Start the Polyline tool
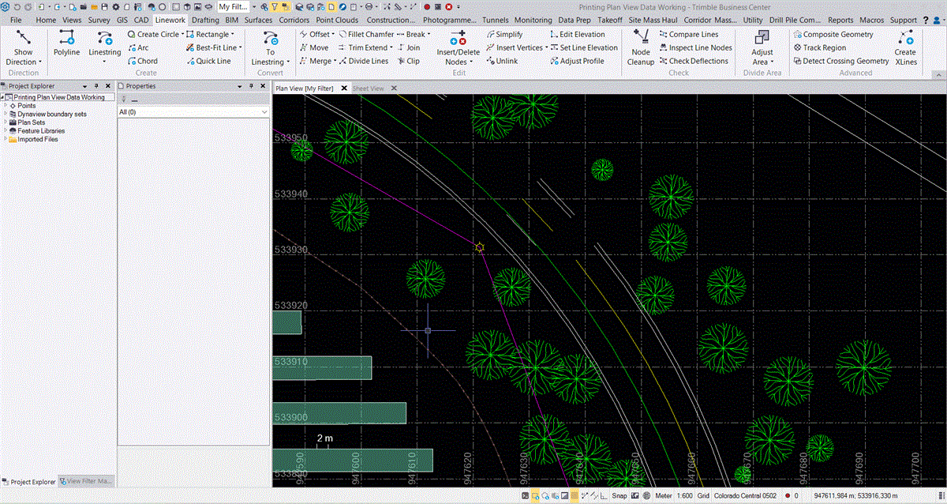 coord(66,43)
